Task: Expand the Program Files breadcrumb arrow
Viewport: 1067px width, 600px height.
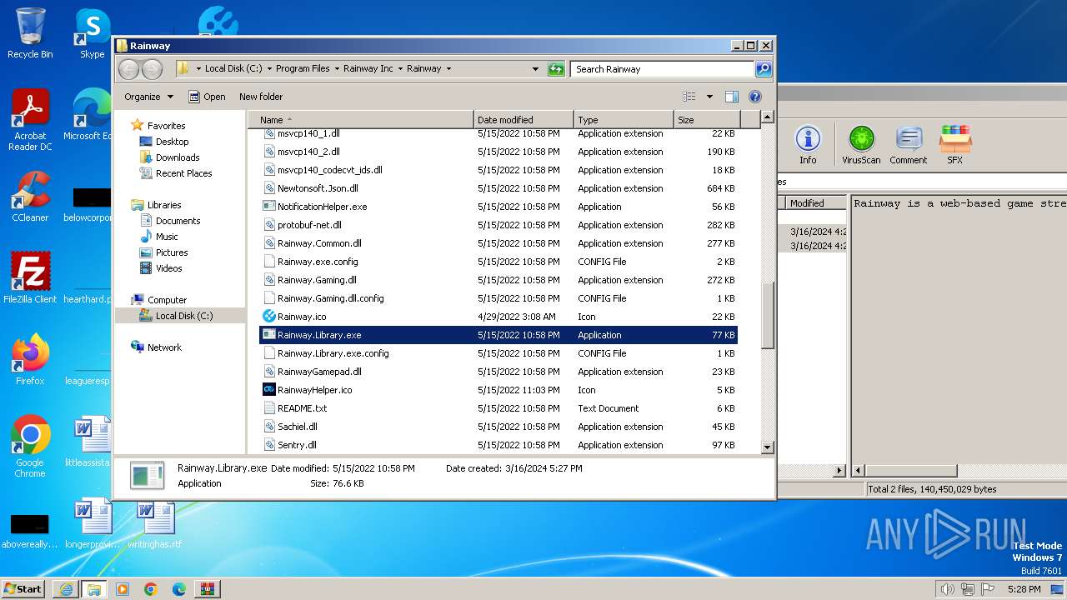Action: pos(337,69)
